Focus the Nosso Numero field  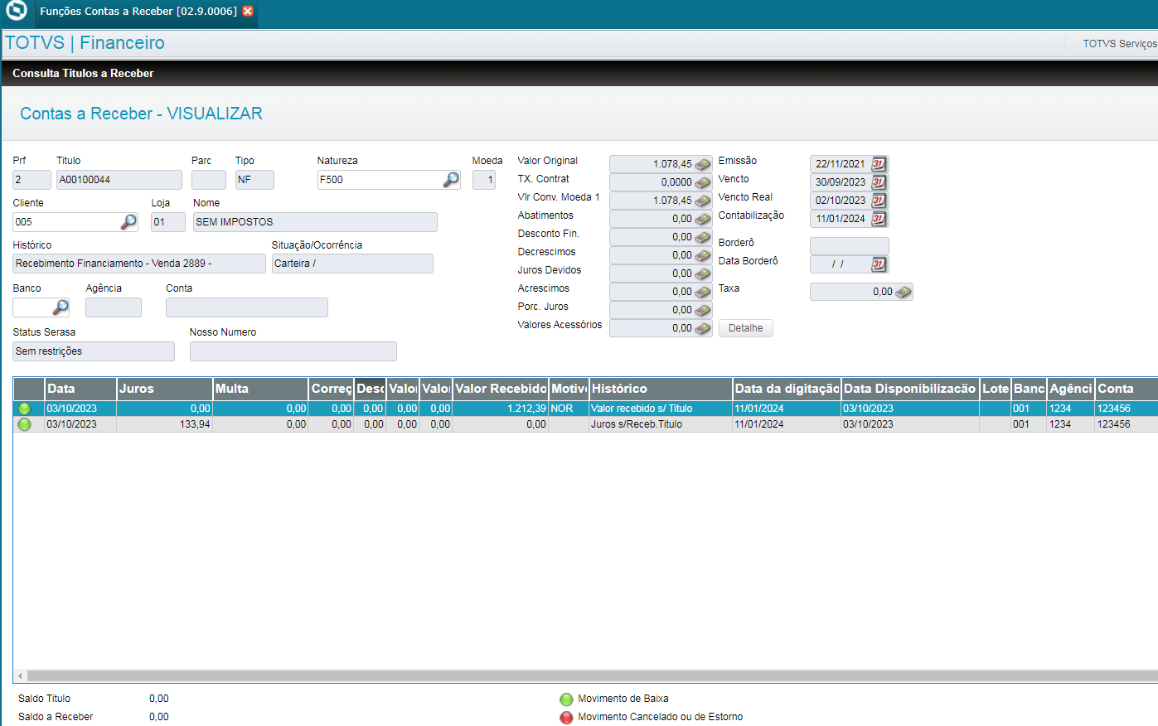[x=293, y=351]
